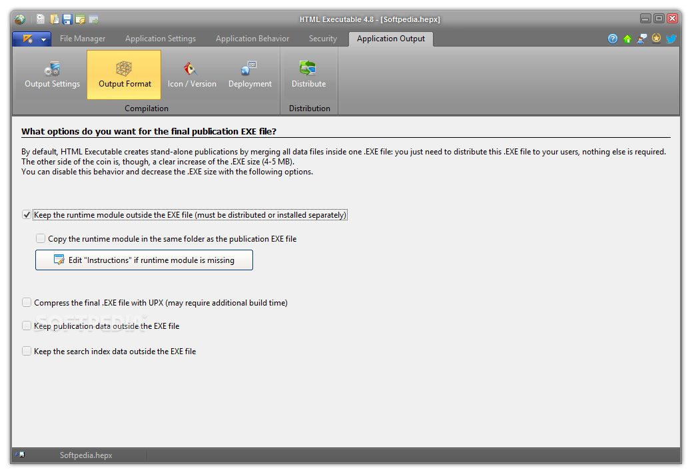Open Output Settings in the ribbon
The height and width of the screenshot is (474, 692).
click(52, 75)
